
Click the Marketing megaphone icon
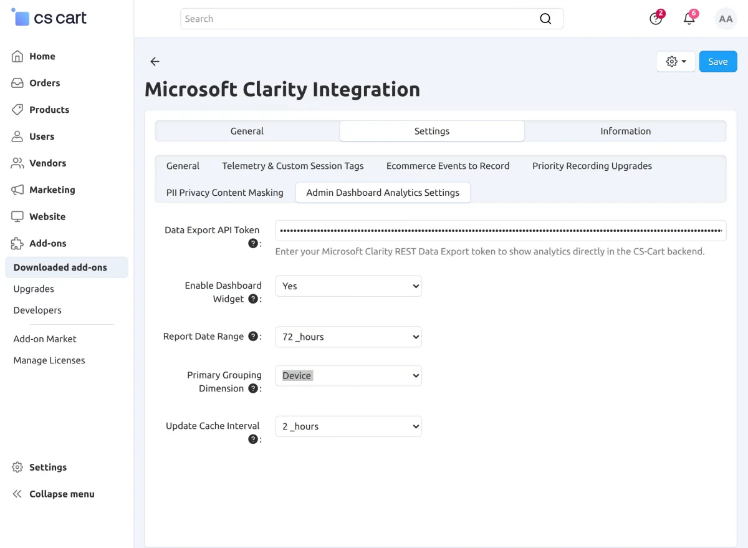pos(17,190)
